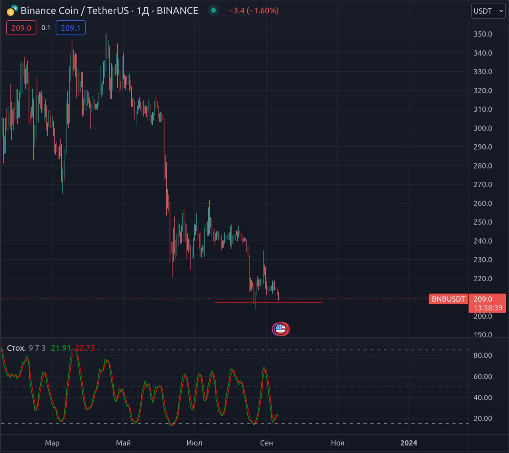The height and width of the screenshot is (453, 509).
Task: Click the green Stochastic value 21.91
Action: pos(61,348)
